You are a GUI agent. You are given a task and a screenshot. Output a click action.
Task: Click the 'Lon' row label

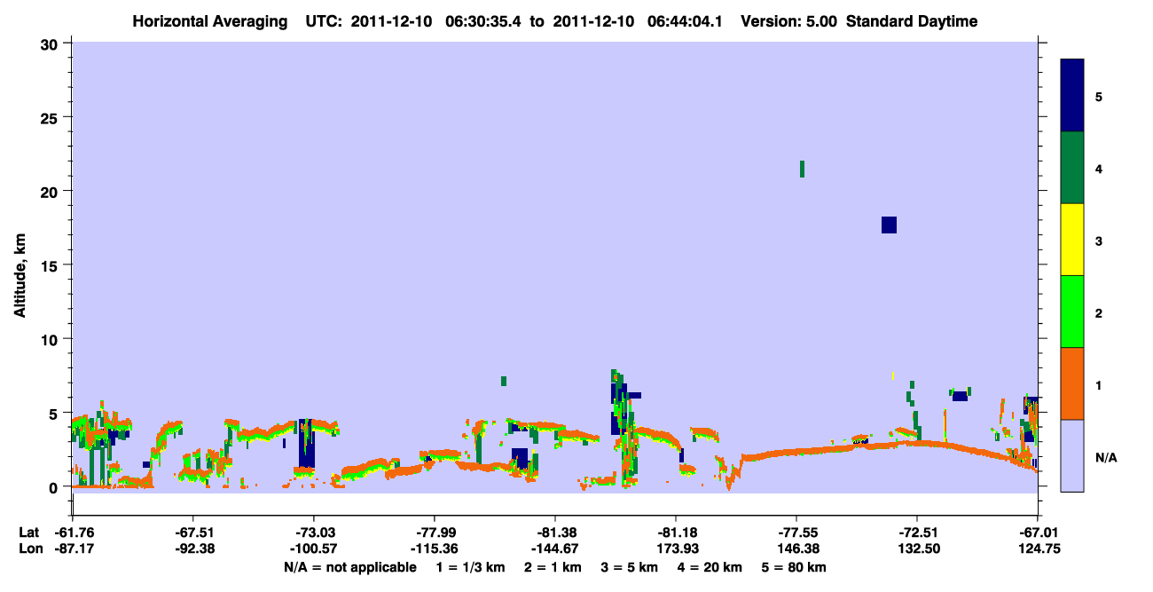coord(29,549)
